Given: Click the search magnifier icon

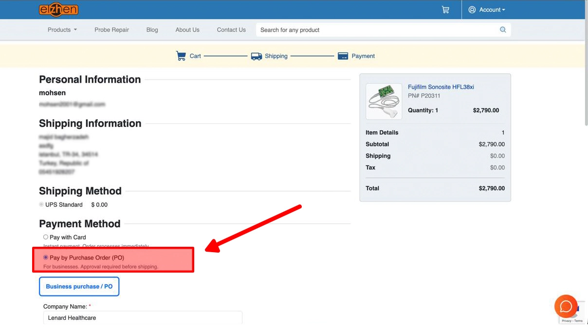Looking at the screenshot, I should [503, 30].
